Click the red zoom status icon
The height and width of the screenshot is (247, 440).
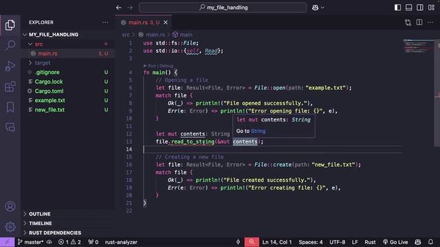(x=252, y=242)
